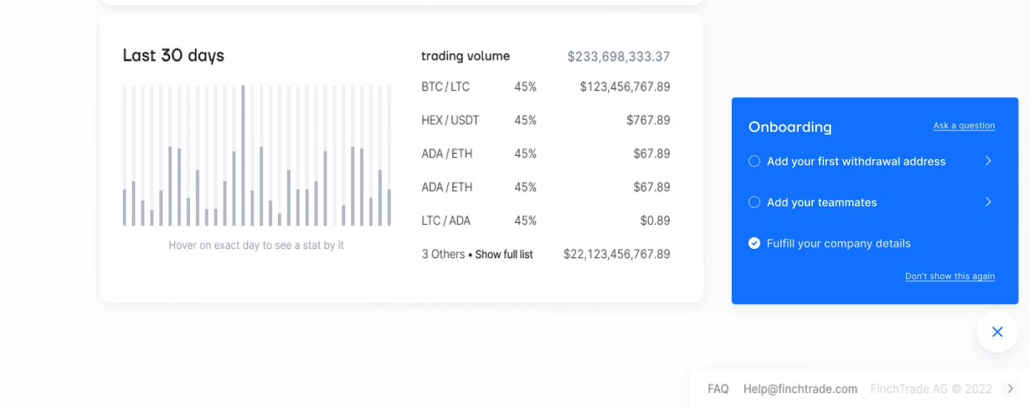Screen dimensions: 1029x408
Task: Select the HEX / USDT trading pair row
Action: click(x=546, y=121)
